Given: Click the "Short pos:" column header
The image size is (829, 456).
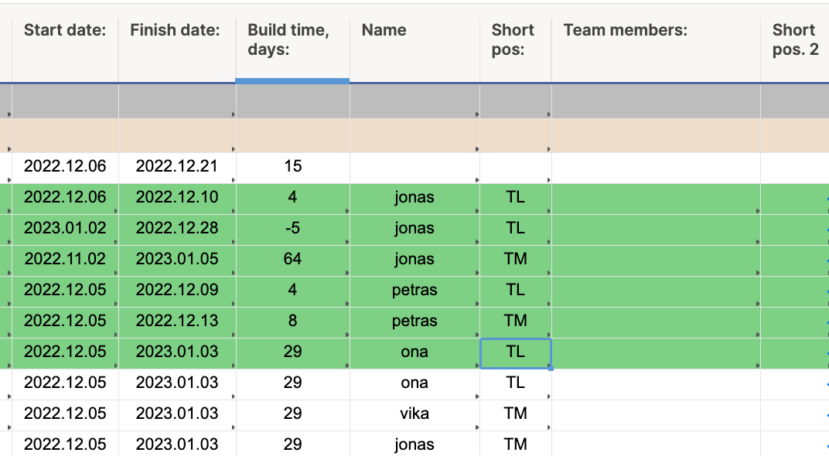Looking at the screenshot, I should click(511, 39).
